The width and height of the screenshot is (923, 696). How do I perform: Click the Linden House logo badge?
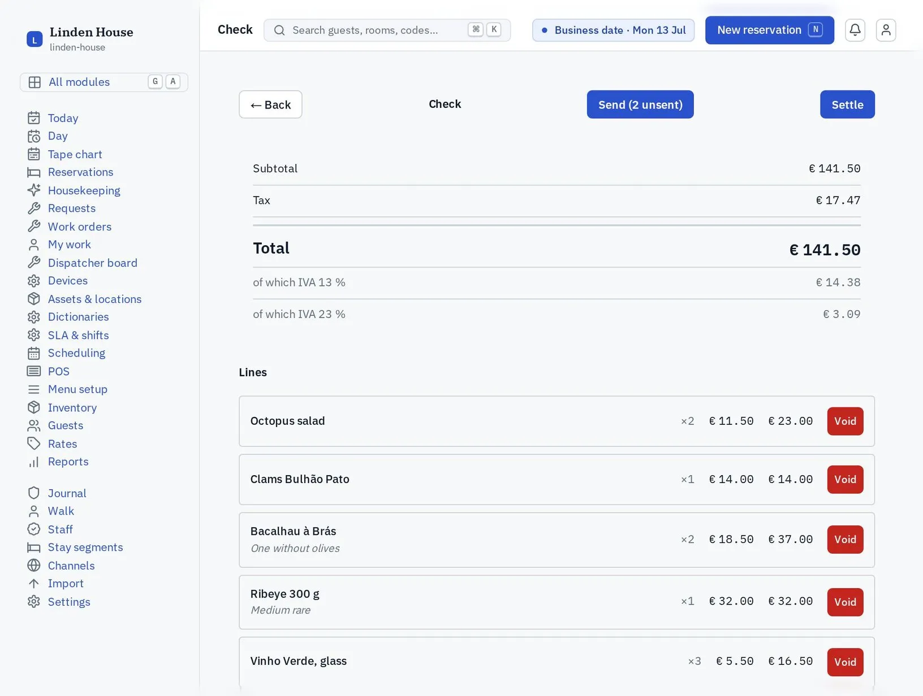click(x=34, y=39)
